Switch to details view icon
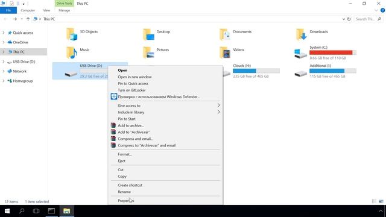 (x=374, y=201)
